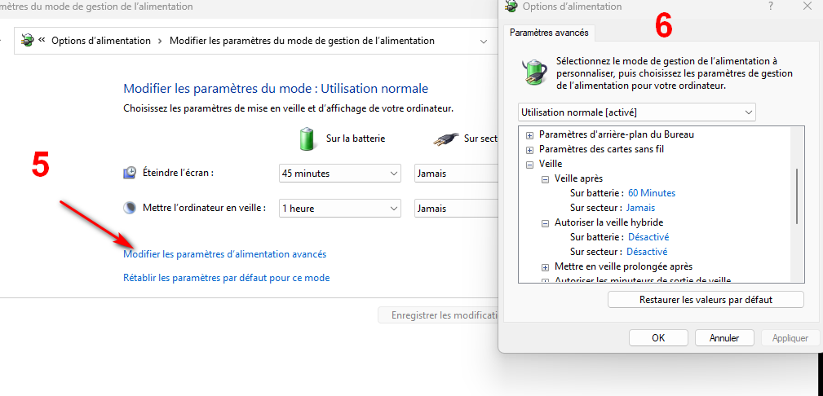Click the monitor icon beside 'Éteindre l'écran'
Image resolution: width=823 pixels, height=396 pixels.
point(129,173)
